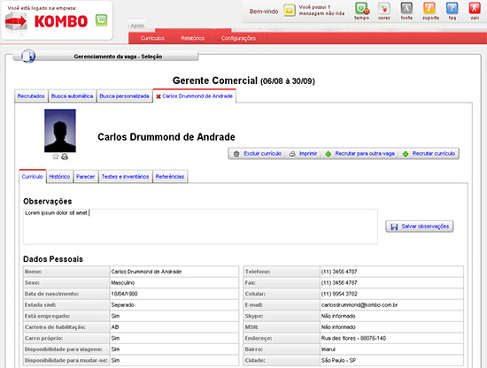Switch to the Histórico tab
The width and height of the screenshot is (487, 368).
(59, 177)
